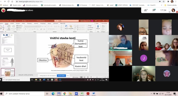Open Microsoft Edge from the taskbar

(x=53, y=94)
